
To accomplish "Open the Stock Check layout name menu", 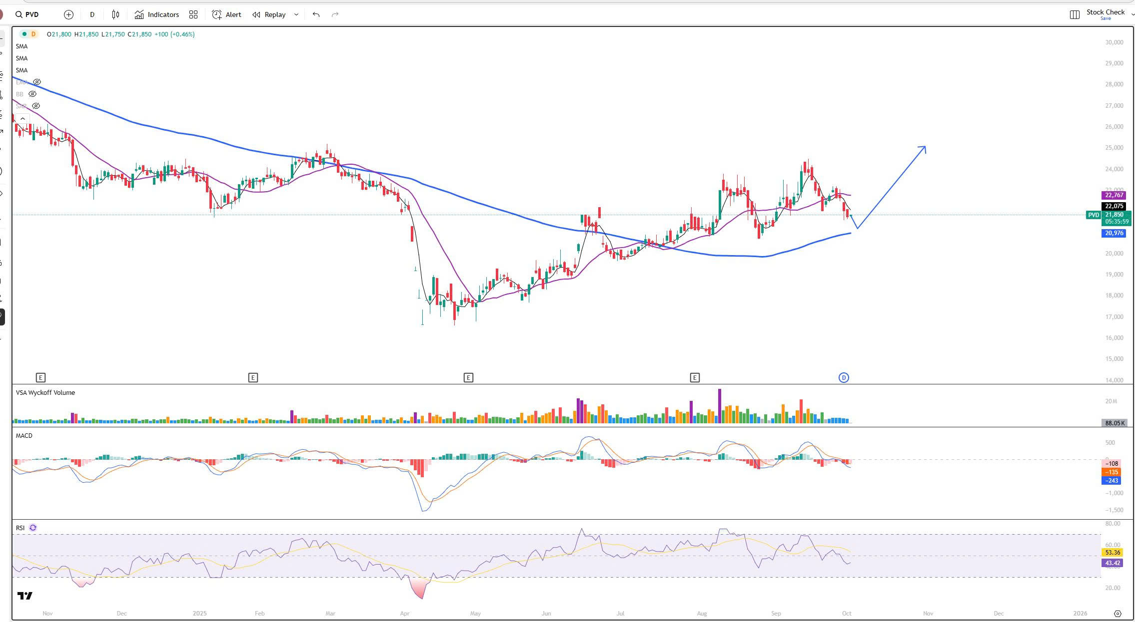I will click(x=1106, y=12).
